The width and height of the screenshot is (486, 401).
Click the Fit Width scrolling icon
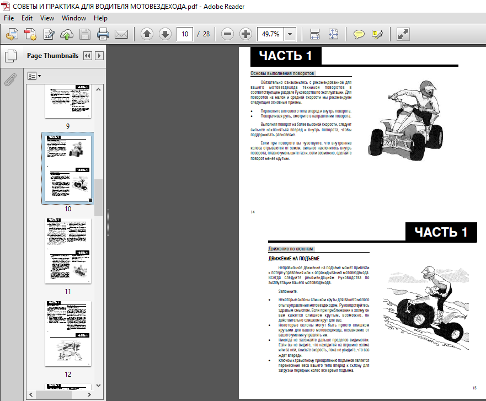coord(315,34)
